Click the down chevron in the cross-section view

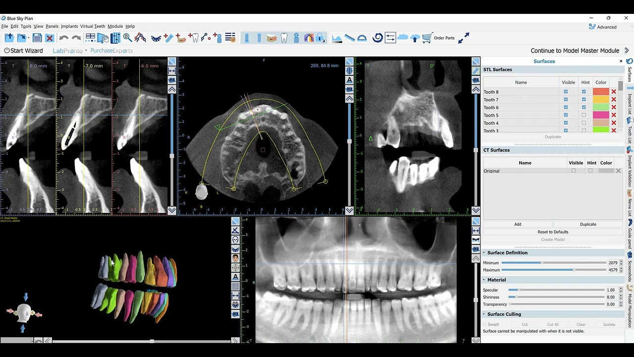(x=172, y=210)
